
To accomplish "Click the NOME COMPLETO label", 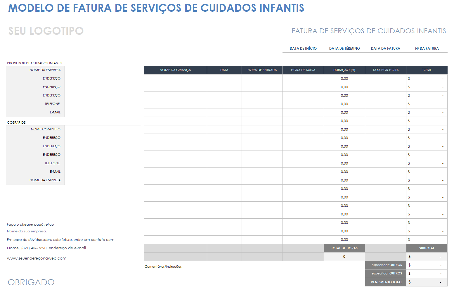I will pyautogui.click(x=46, y=129).
